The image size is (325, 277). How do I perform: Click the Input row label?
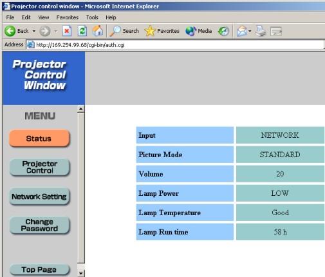(147, 135)
